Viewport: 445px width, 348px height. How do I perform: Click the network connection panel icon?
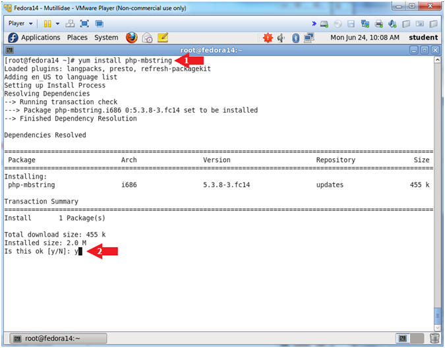point(309,38)
